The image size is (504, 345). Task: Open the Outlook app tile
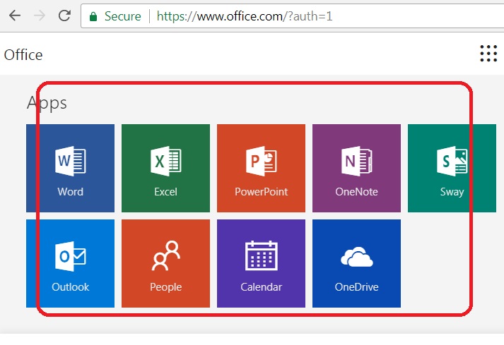pos(70,263)
